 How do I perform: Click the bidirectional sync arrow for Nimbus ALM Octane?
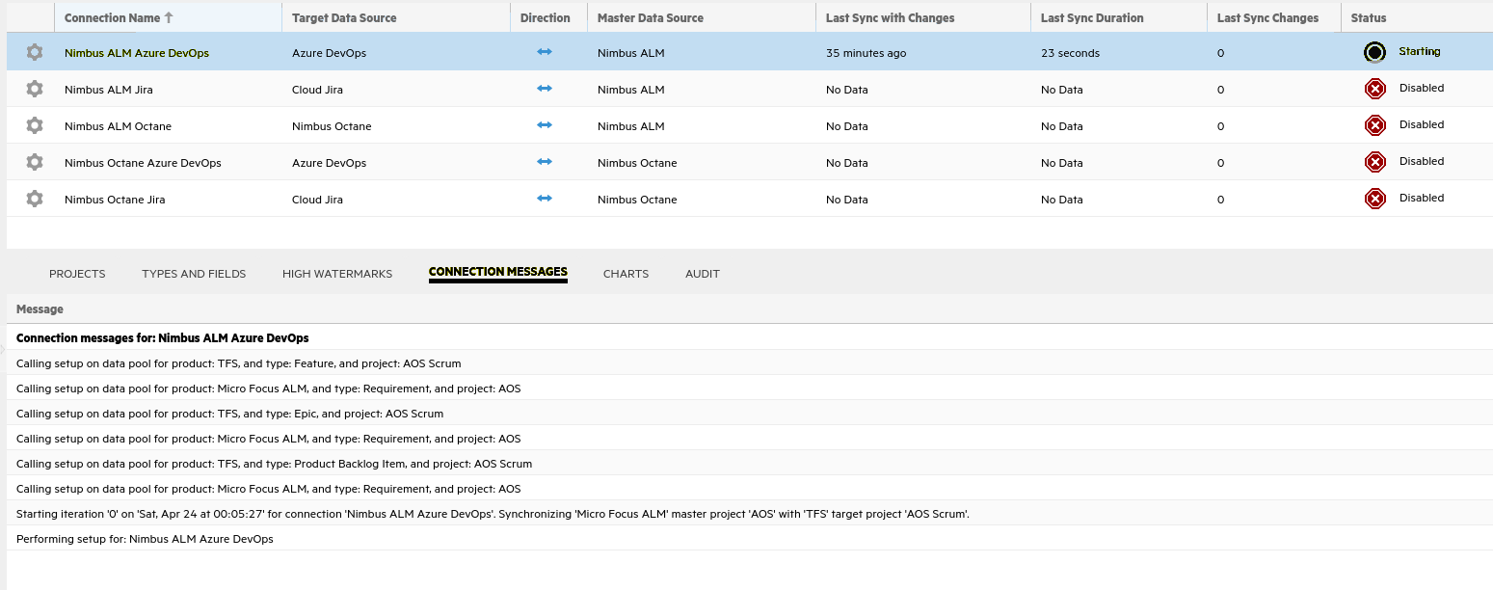coord(545,124)
